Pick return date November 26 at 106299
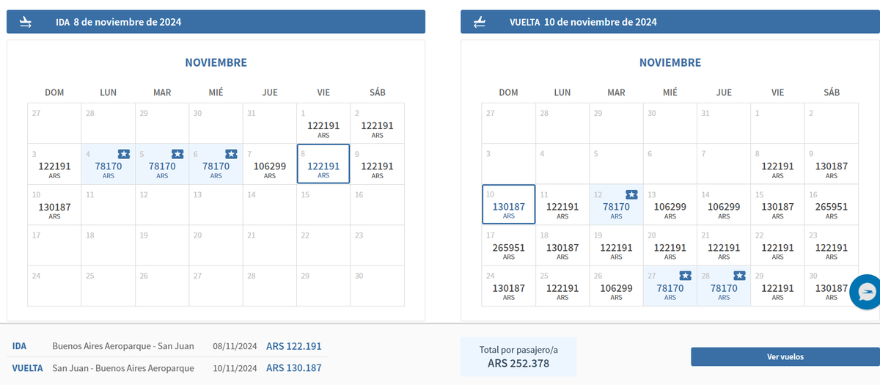 [616, 288]
